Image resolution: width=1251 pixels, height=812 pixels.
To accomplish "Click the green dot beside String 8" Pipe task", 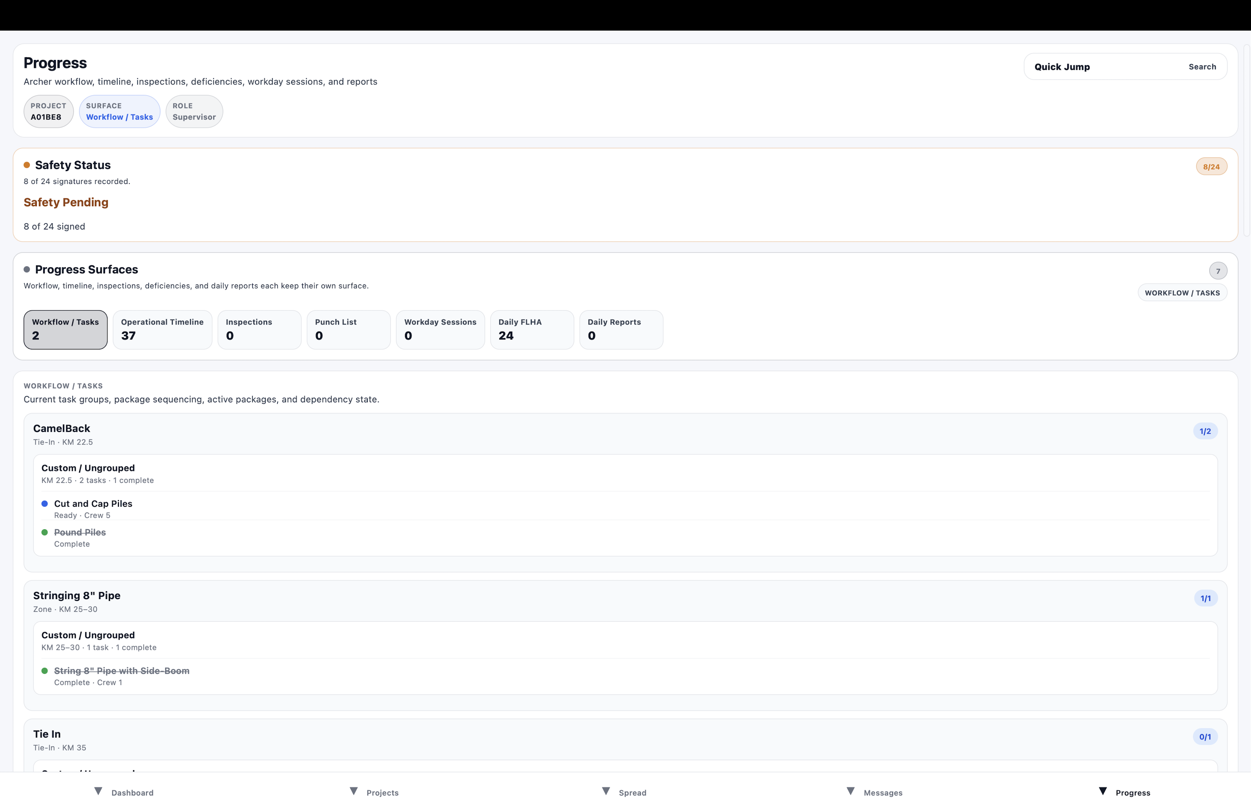I will coord(45,671).
